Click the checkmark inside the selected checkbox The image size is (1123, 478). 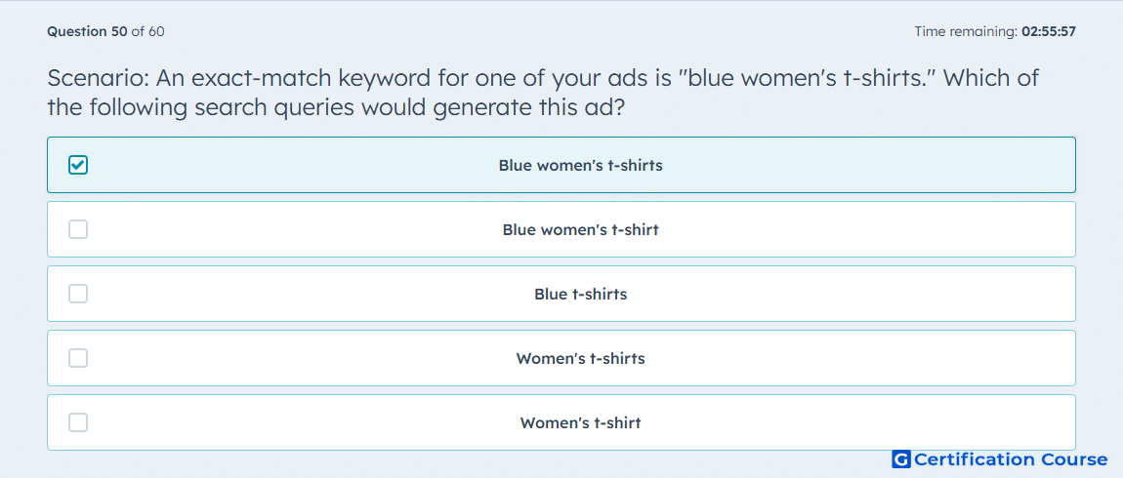click(x=78, y=165)
